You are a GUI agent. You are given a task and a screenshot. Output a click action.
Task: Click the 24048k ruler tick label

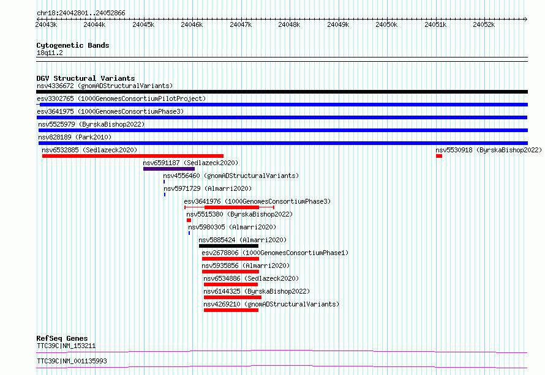click(289, 24)
